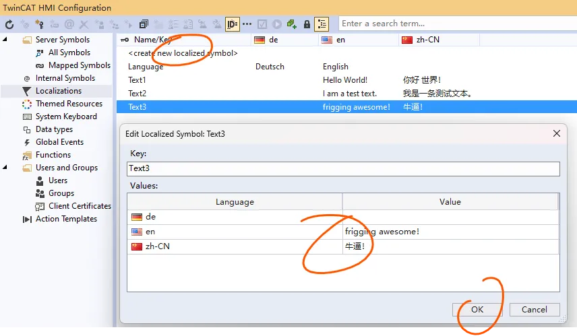The height and width of the screenshot is (336, 577).
Task: Click the greyed-out play toolbar icon
Action: [277, 24]
